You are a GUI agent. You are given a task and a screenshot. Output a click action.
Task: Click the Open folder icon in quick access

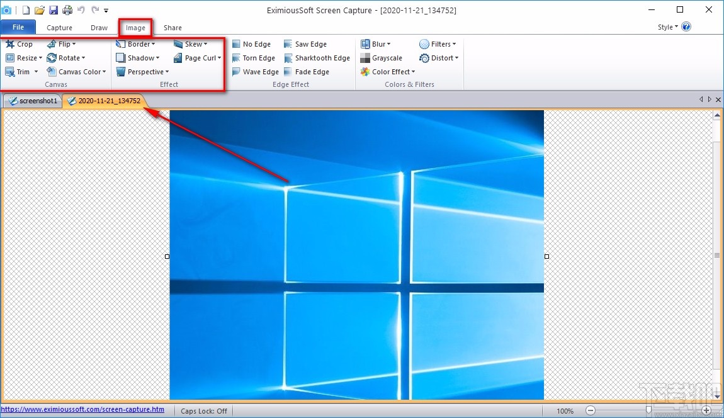coord(40,9)
